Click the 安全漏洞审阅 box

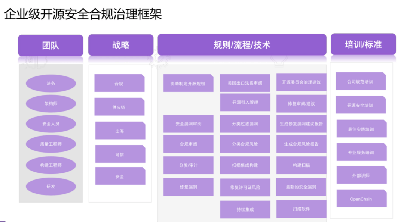[x=188, y=124]
